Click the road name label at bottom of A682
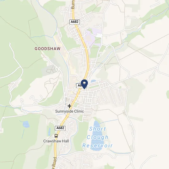 click(x=55, y=163)
